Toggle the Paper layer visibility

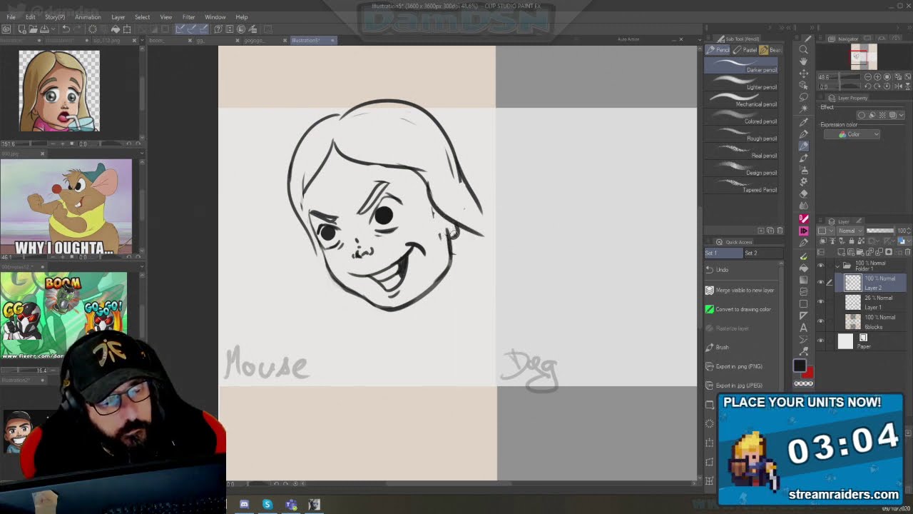pos(821,341)
